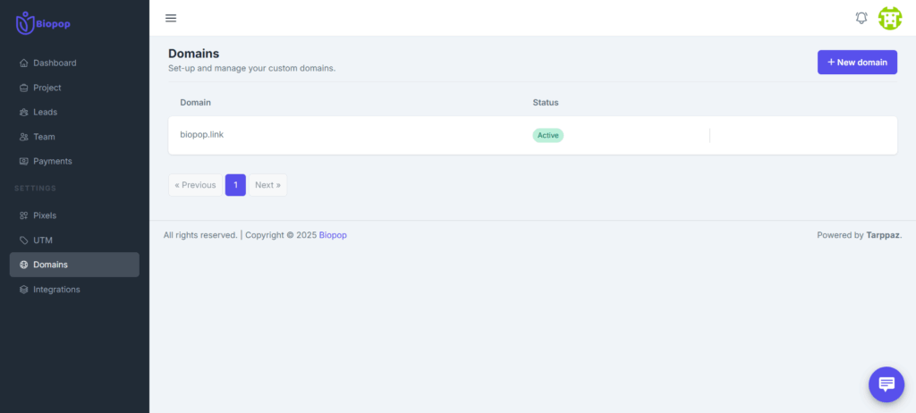Screen dimensions: 916x413
Task: Click the New domain button
Action: click(857, 62)
